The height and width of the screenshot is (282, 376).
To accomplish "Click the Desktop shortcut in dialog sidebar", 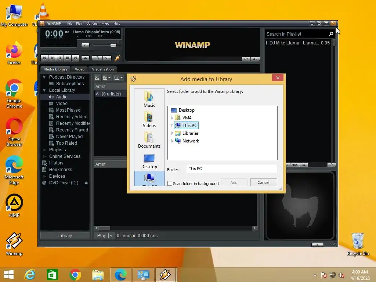I will click(x=149, y=162).
